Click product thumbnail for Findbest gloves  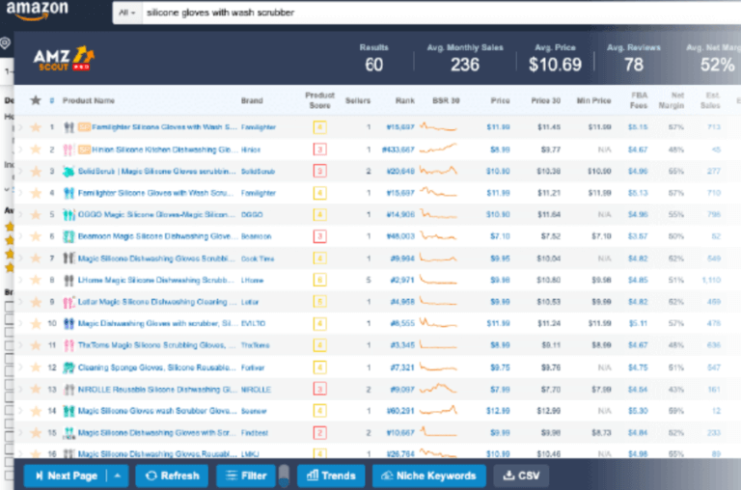click(69, 432)
